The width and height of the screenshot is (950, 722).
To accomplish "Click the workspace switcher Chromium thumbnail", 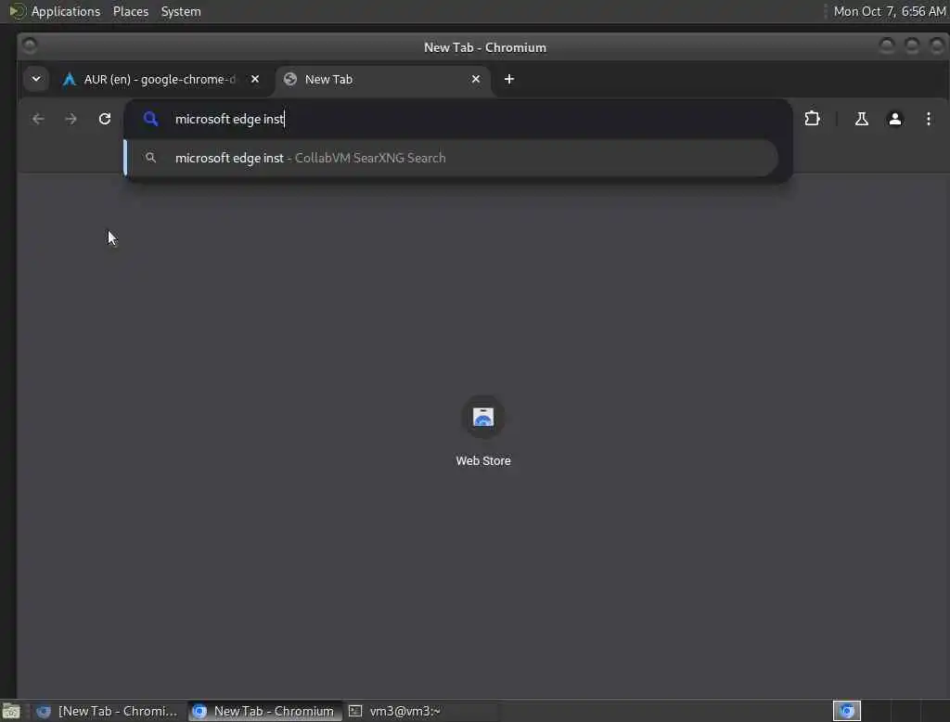I will click(x=846, y=711).
